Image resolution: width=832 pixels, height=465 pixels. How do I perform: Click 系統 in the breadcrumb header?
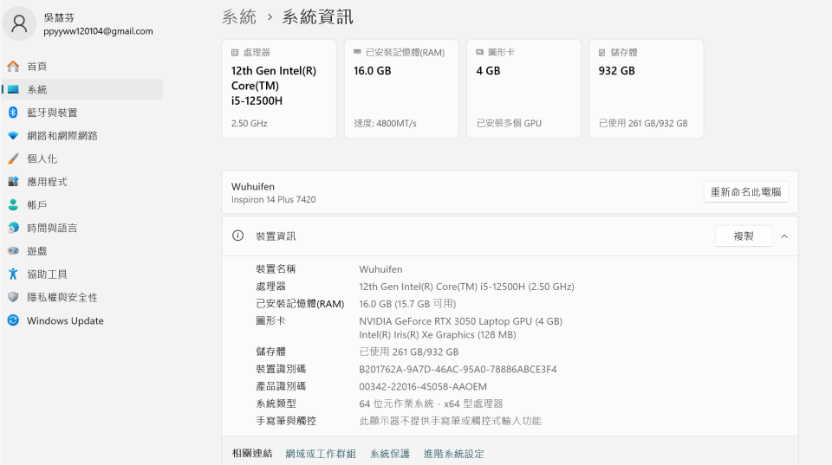(x=239, y=17)
